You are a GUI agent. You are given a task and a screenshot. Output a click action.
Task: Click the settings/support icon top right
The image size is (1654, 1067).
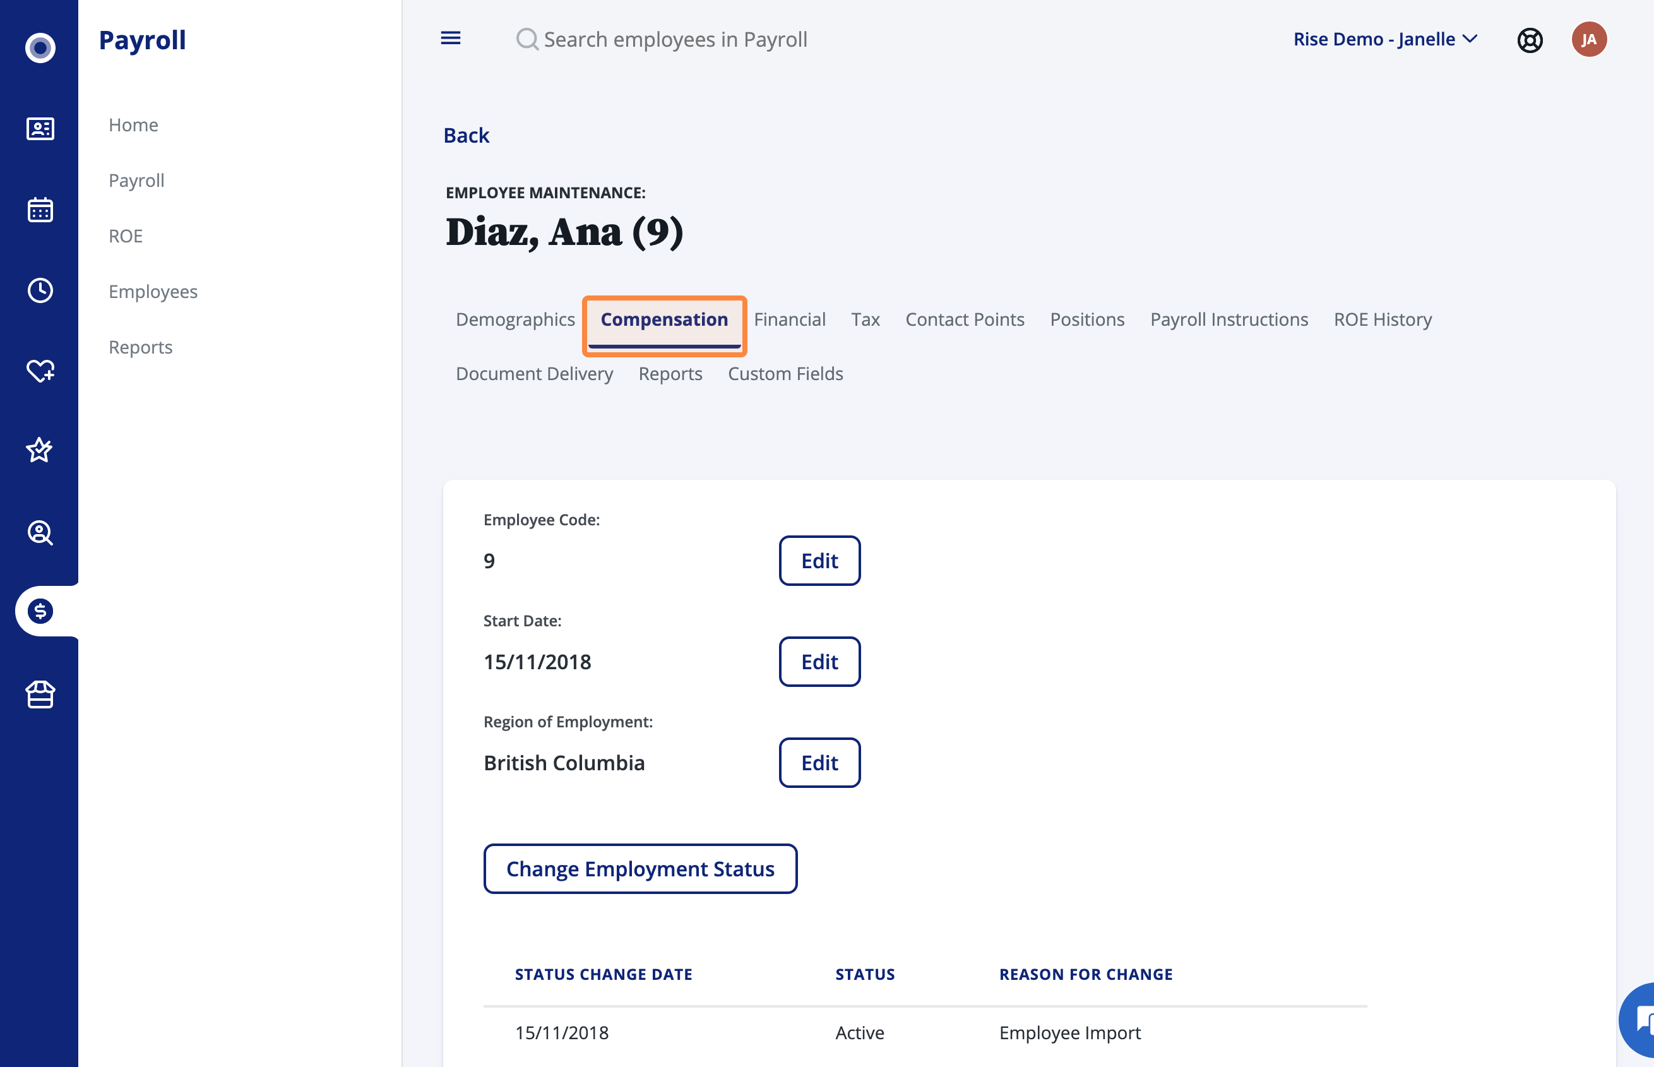[1530, 39]
